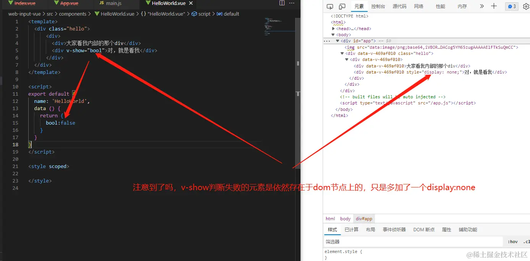This screenshot has width=530, height=261.
Task: Switch to the 已计算 pane
Action: (x=351, y=229)
